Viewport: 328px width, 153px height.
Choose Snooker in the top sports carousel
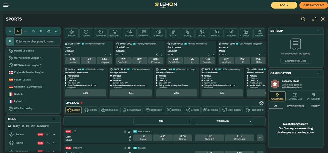[246, 33]
